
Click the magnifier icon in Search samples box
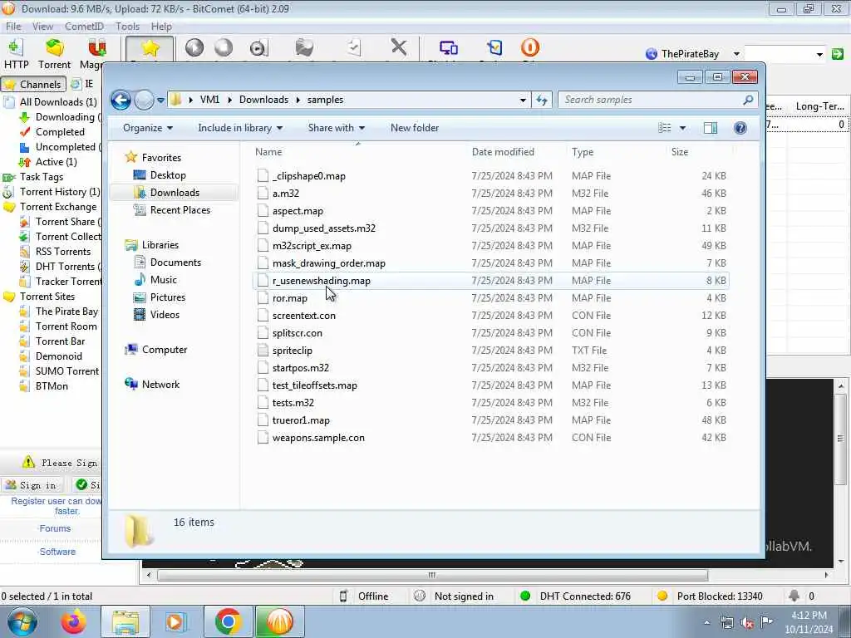748,100
